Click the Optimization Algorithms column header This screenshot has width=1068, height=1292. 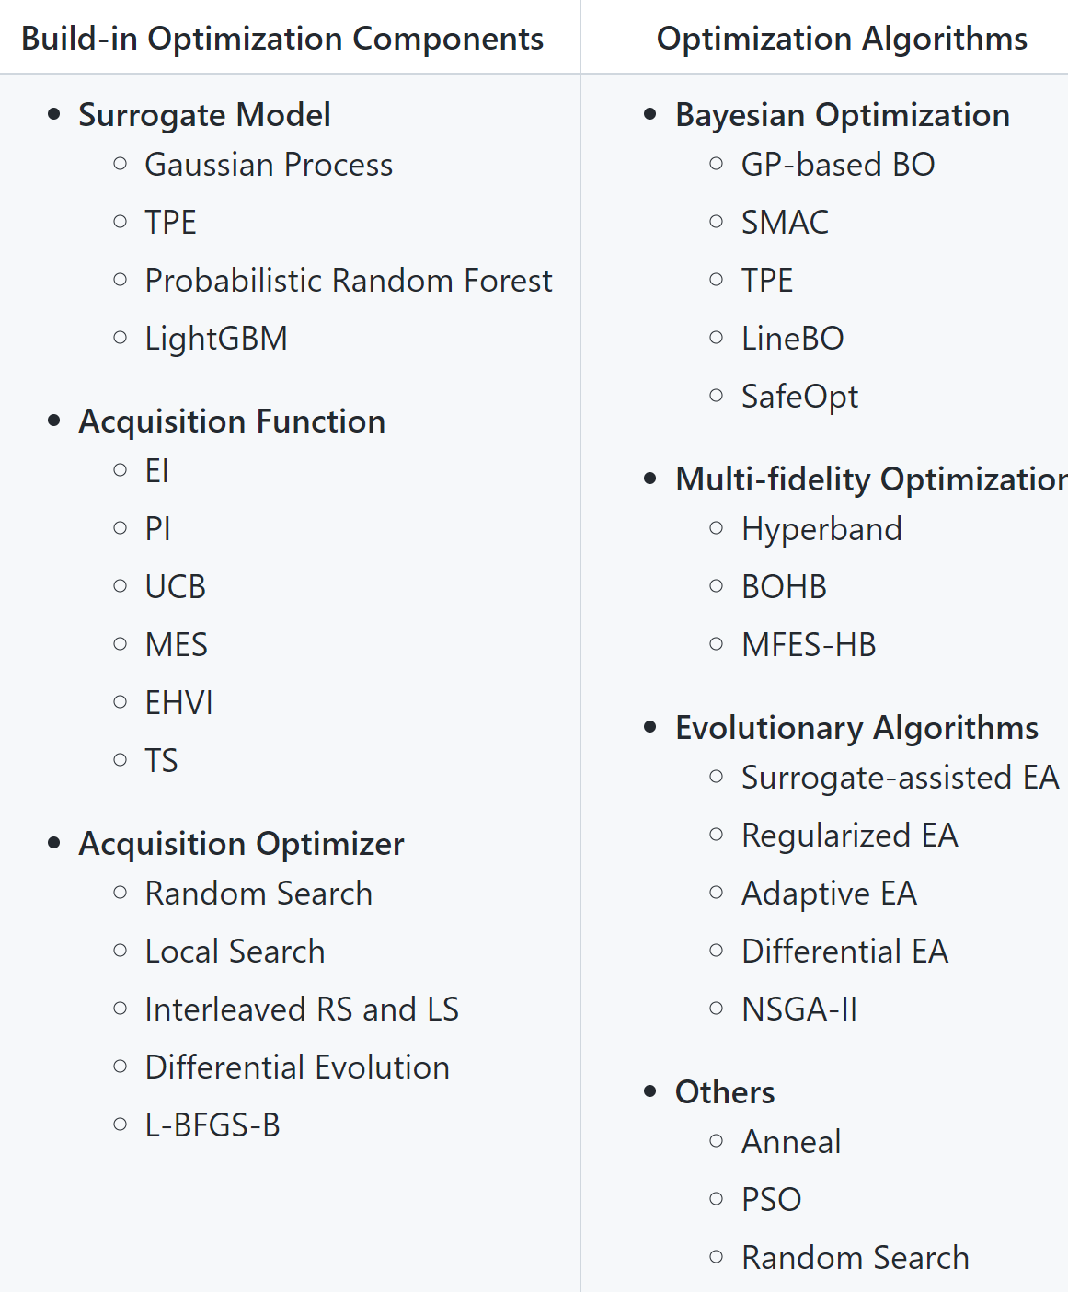click(x=842, y=39)
